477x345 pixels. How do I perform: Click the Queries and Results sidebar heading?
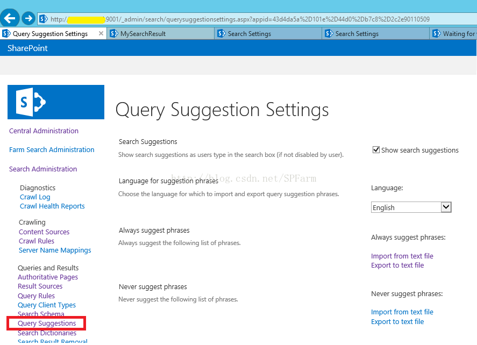tap(48, 268)
